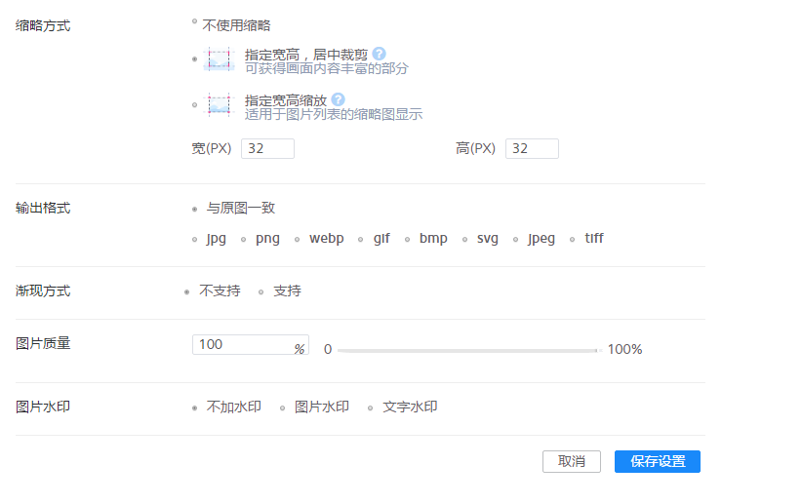Enable 支持 for progressive display
Screen dimensions: 802x504
coord(261,291)
